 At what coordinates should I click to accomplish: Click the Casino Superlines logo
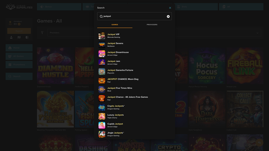19,7
